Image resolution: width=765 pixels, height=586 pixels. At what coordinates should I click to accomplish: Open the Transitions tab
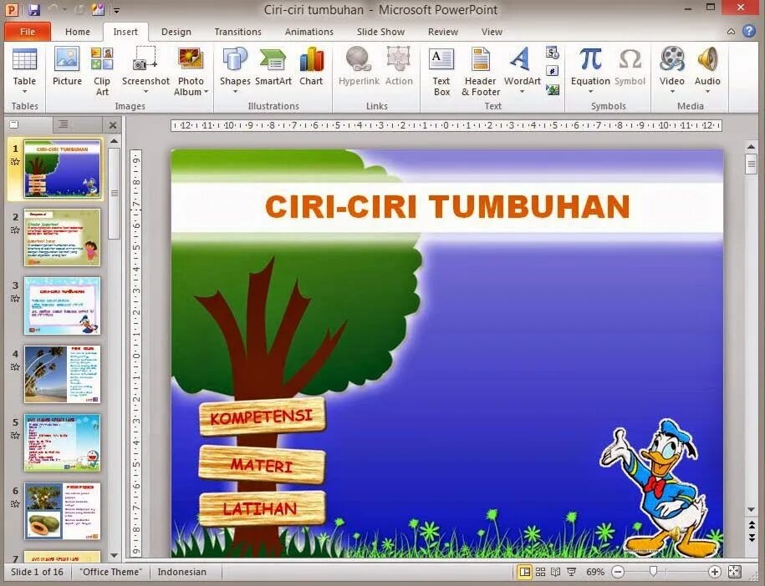(x=237, y=32)
